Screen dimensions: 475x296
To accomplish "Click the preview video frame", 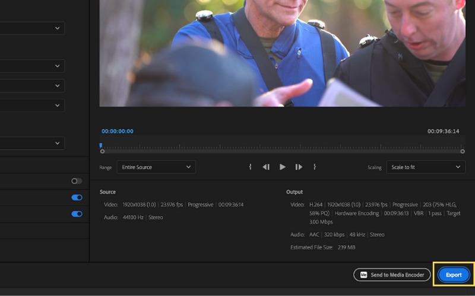I will point(283,53).
